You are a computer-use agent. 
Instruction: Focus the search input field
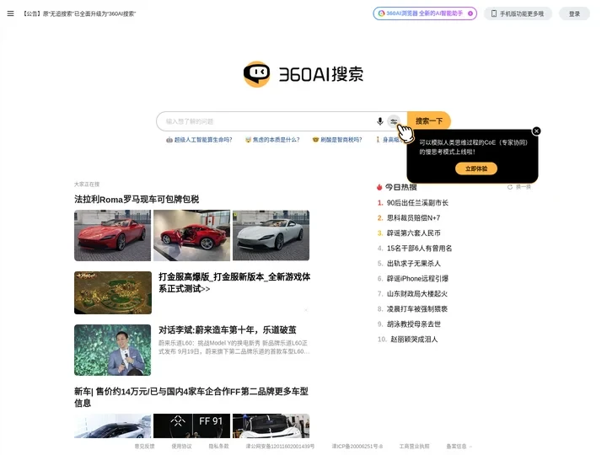pos(267,121)
